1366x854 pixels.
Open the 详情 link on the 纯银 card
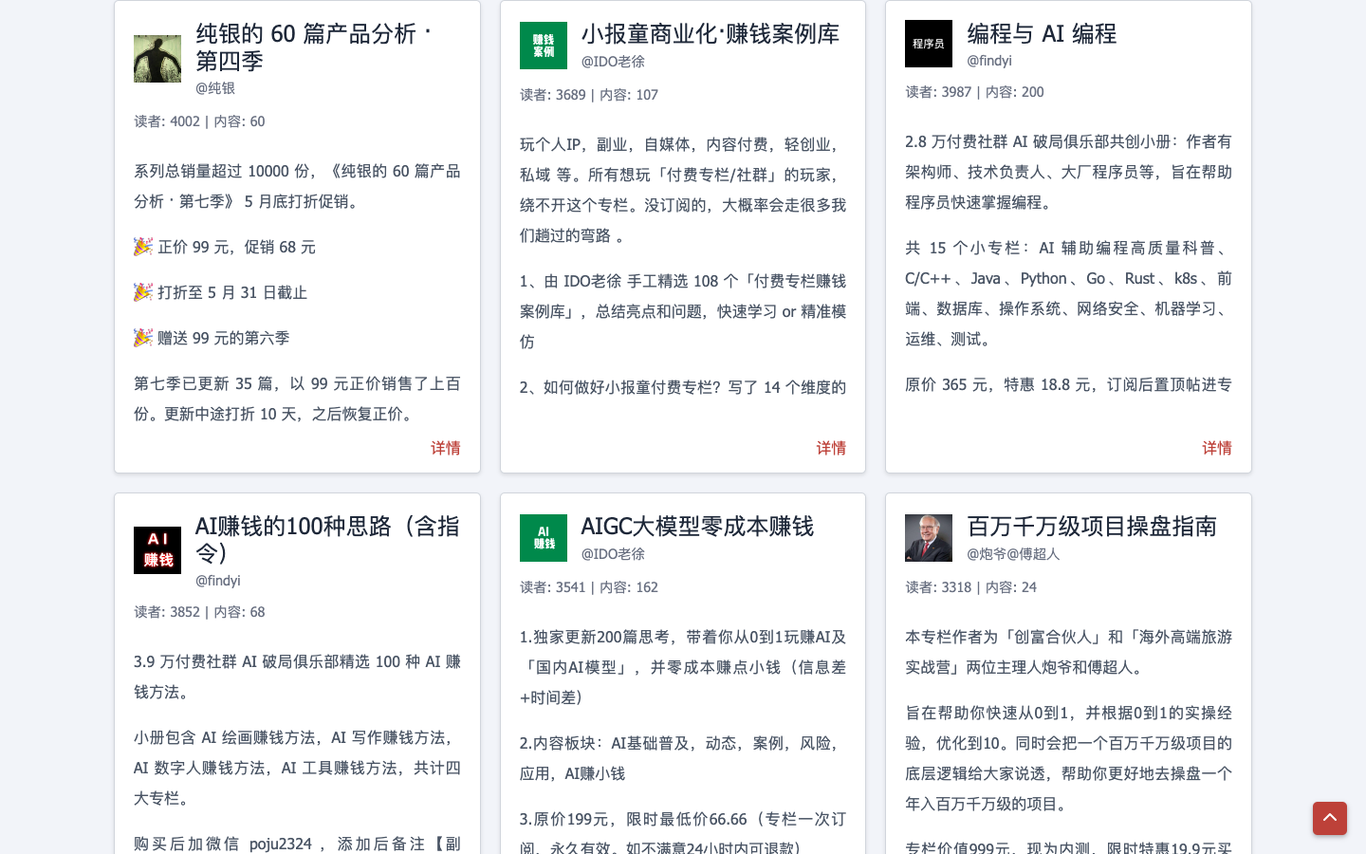[446, 448]
